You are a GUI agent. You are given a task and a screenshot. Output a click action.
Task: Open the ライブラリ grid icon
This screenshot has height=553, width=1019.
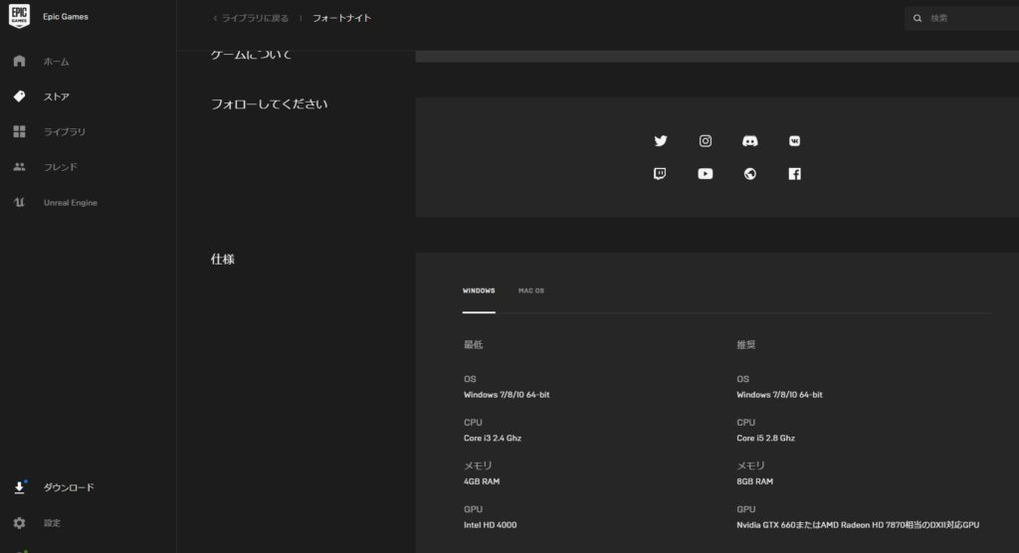pyautogui.click(x=20, y=131)
